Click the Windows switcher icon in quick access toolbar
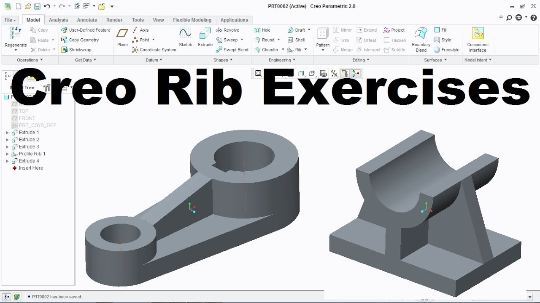The image size is (540, 303). [x=86, y=6]
